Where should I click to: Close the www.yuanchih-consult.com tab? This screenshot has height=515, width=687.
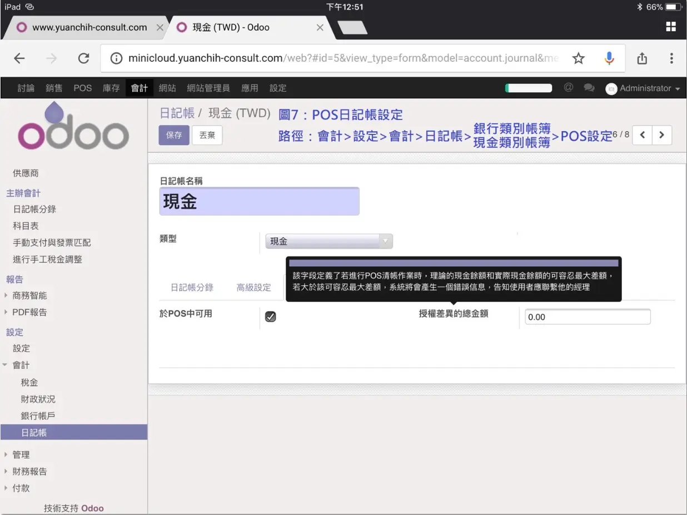coord(160,27)
